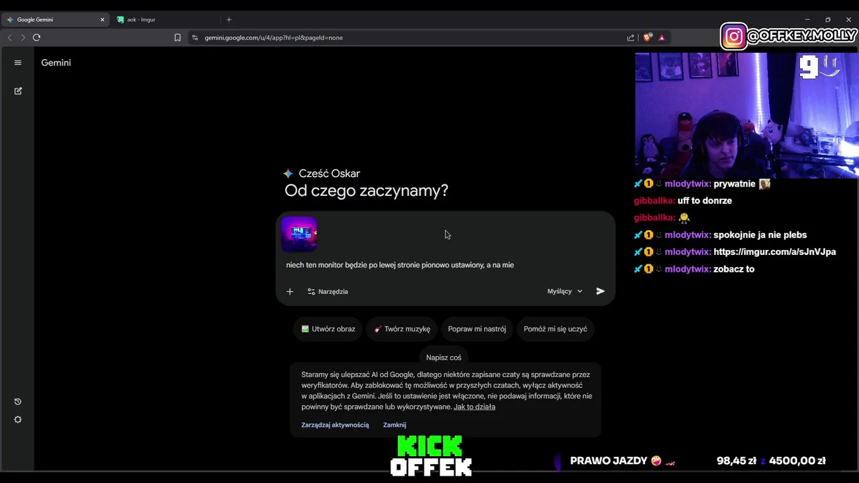Close the Google Gemini tab
This screenshot has height=483, width=859.
pyautogui.click(x=102, y=19)
